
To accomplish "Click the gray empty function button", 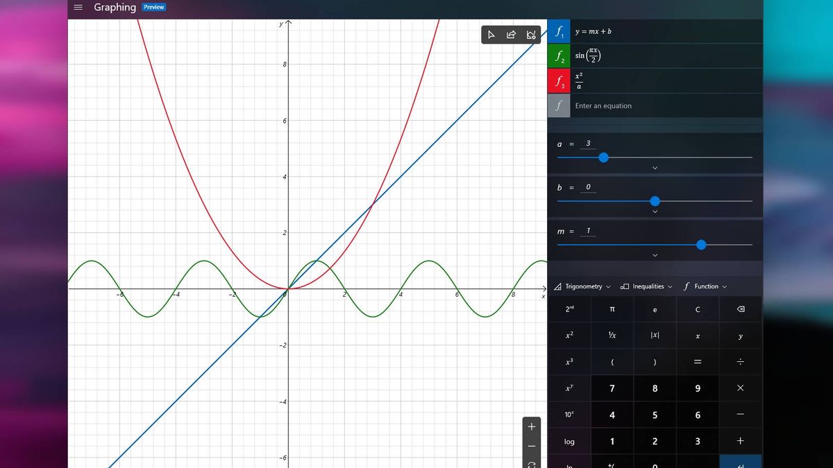I will tap(559, 106).
